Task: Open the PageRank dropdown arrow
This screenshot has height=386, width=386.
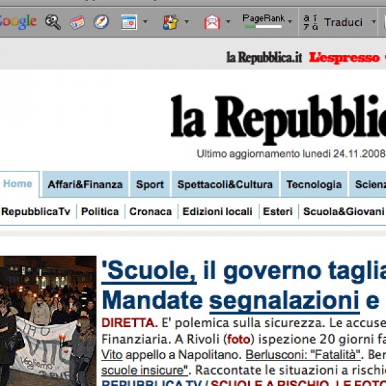Action: [290, 22]
